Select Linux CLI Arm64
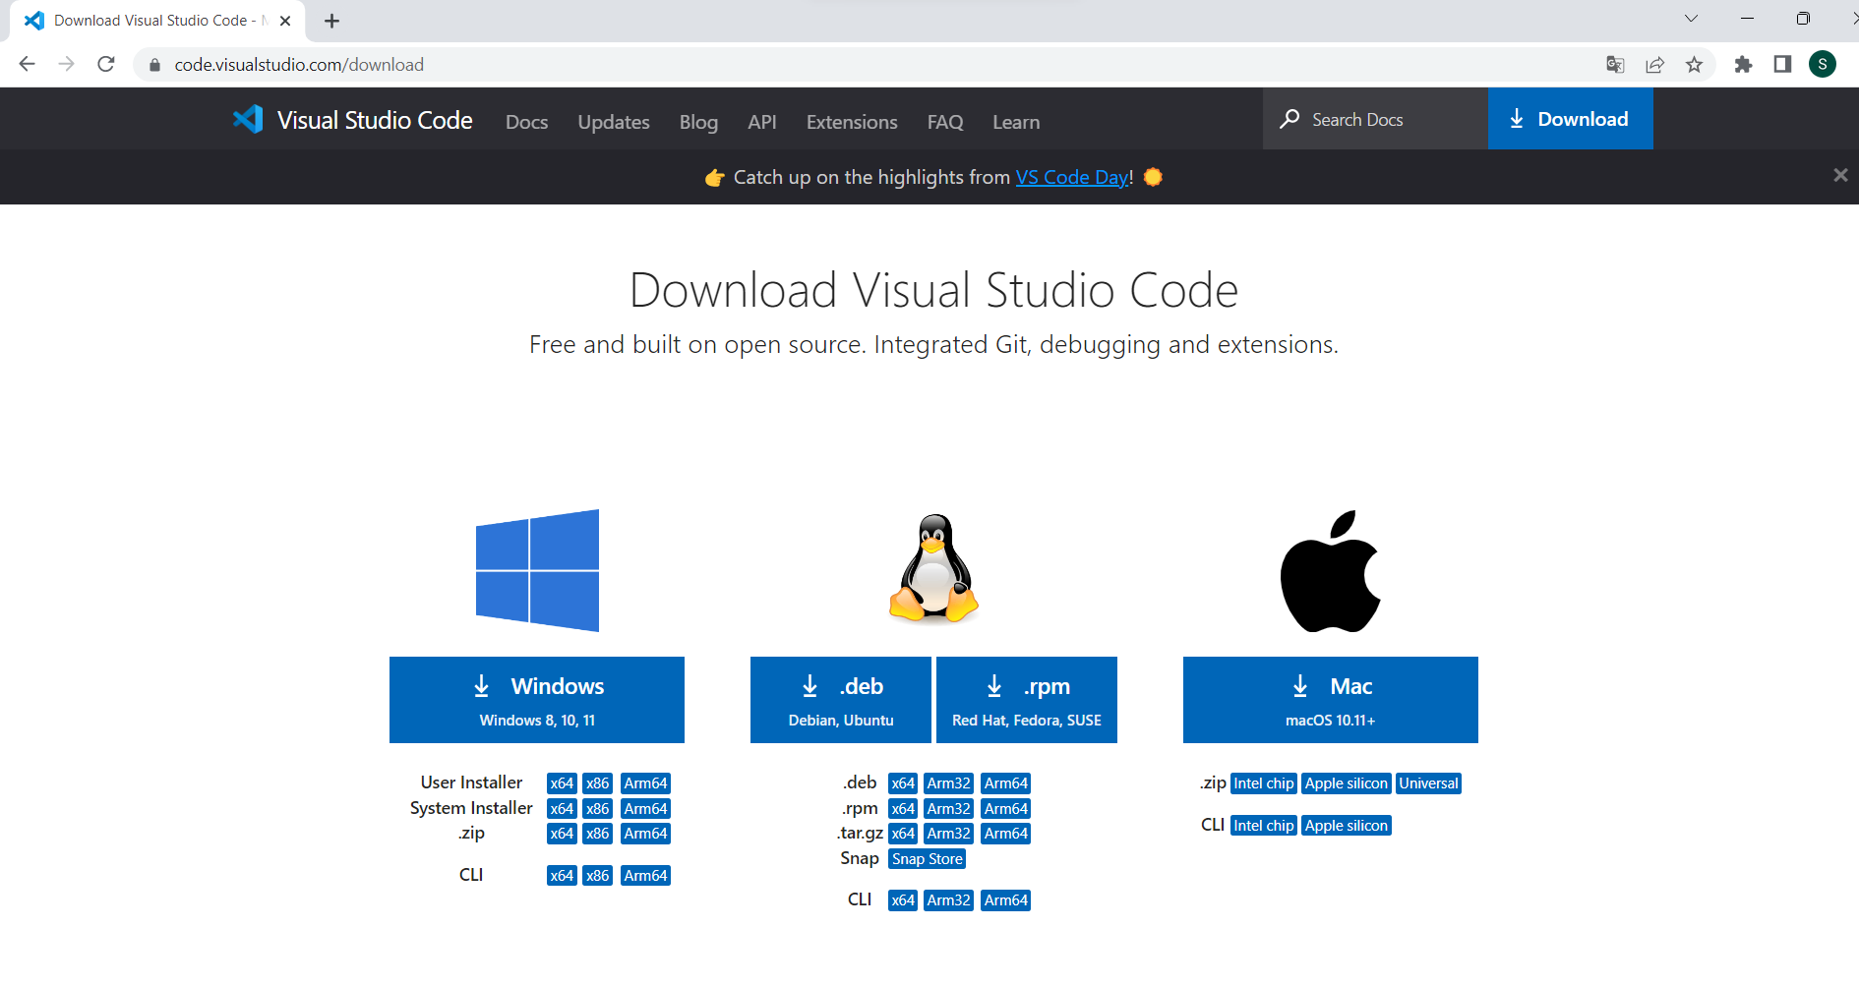Image resolution: width=1859 pixels, height=985 pixels. tap(1006, 900)
